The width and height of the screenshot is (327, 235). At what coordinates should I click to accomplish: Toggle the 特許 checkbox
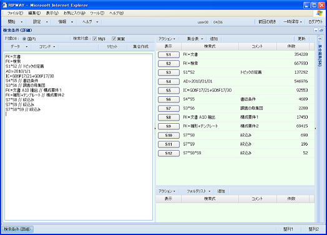94,39
